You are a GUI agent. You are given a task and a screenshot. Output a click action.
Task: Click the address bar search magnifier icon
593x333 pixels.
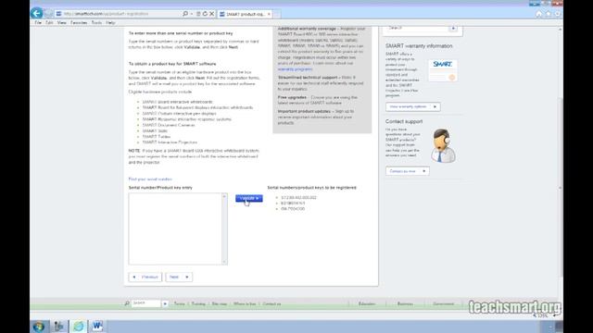pyautogui.click(x=185, y=14)
